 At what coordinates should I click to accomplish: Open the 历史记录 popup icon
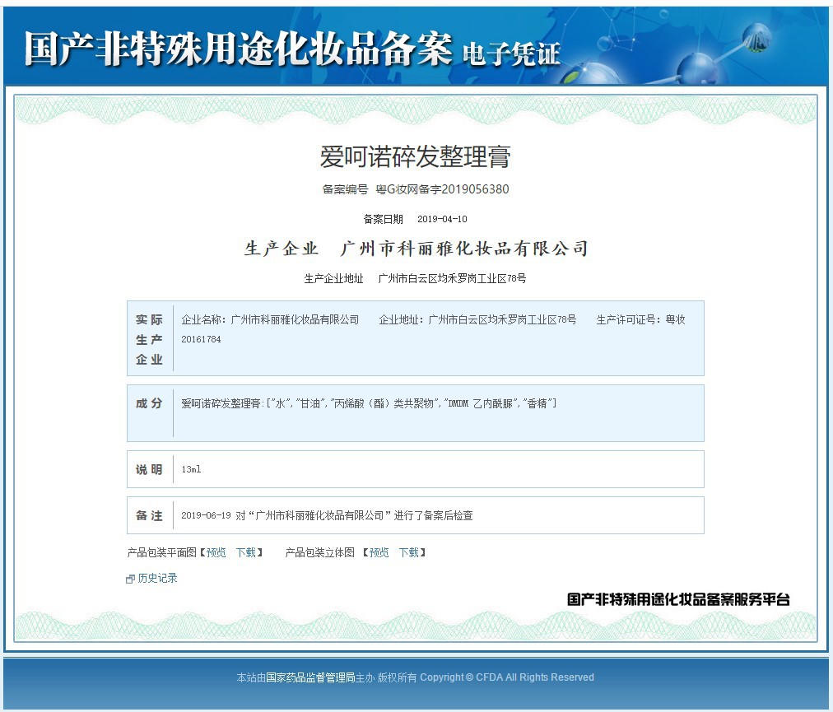coord(130,579)
